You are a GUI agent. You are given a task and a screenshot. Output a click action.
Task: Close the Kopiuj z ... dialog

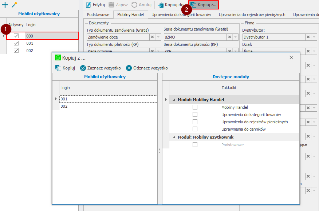point(291,57)
